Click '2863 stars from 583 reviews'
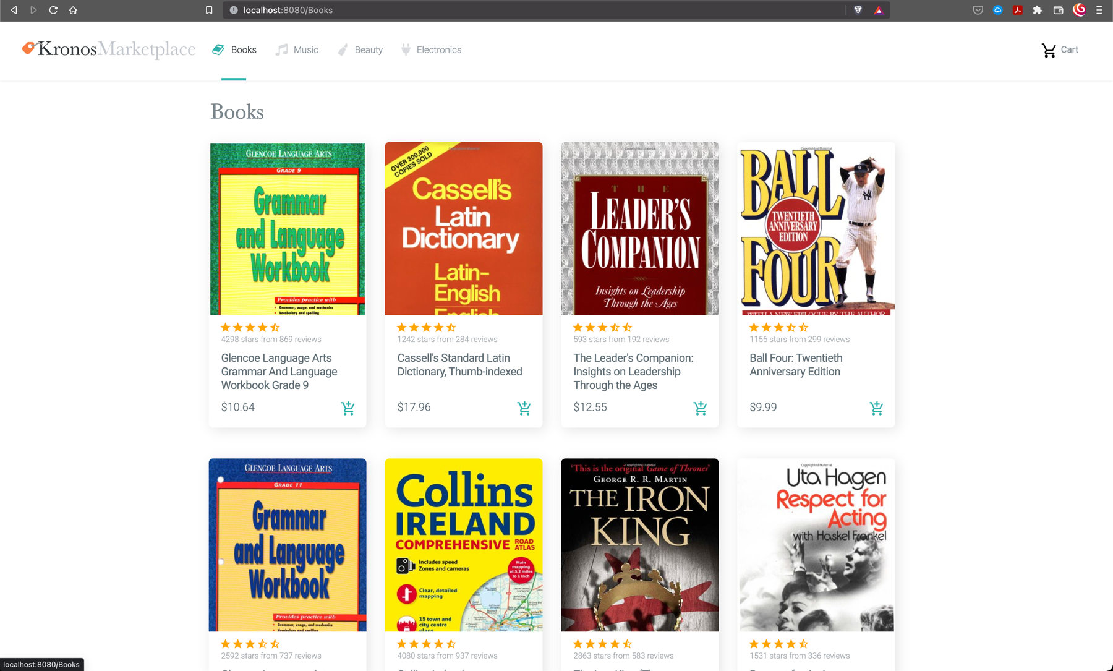Screen dimensions: 1113x671 tap(623, 656)
